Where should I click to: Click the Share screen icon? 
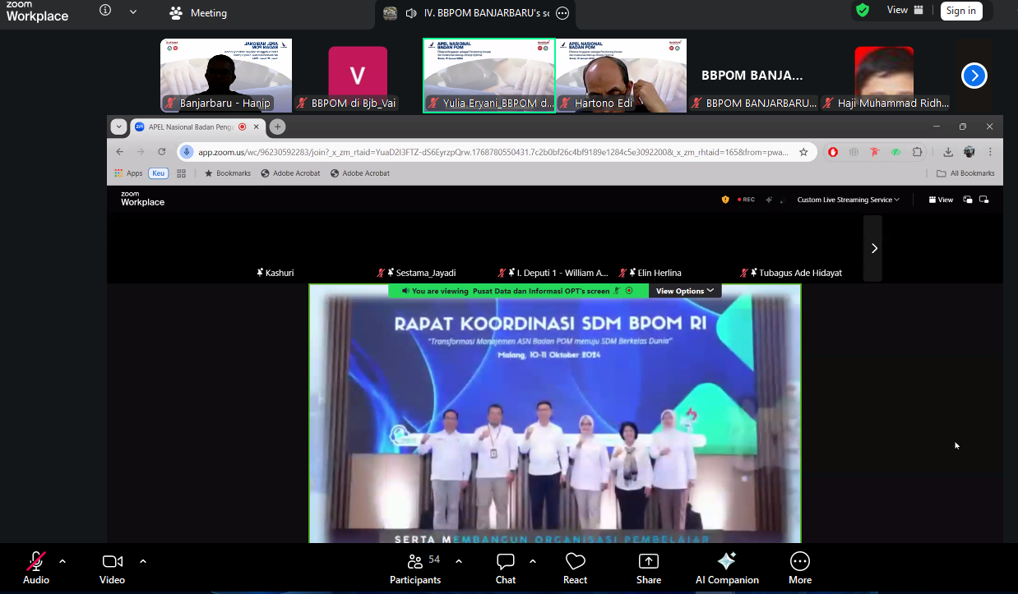click(x=648, y=568)
